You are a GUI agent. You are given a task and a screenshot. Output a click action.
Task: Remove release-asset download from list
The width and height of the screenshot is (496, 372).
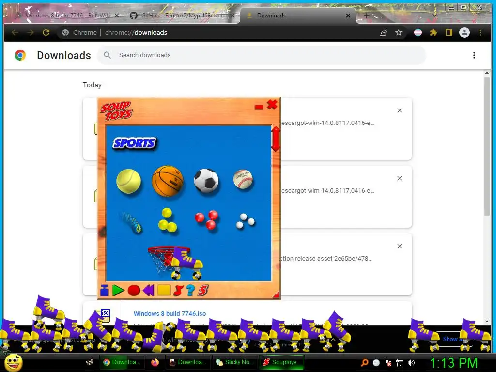pos(400,246)
